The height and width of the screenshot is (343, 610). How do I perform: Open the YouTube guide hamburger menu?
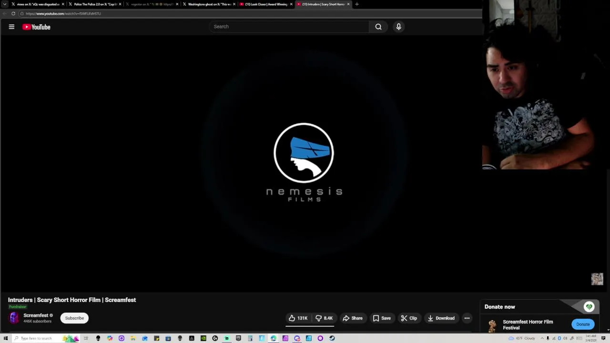11,27
